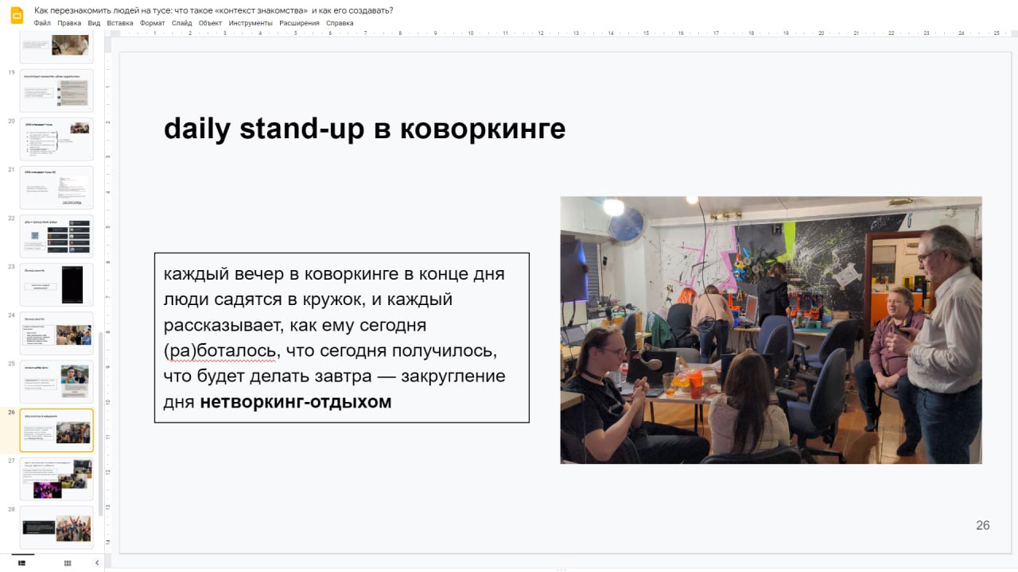Select slide 28 thumbnail
The width and height of the screenshot is (1018, 572).
[56, 527]
